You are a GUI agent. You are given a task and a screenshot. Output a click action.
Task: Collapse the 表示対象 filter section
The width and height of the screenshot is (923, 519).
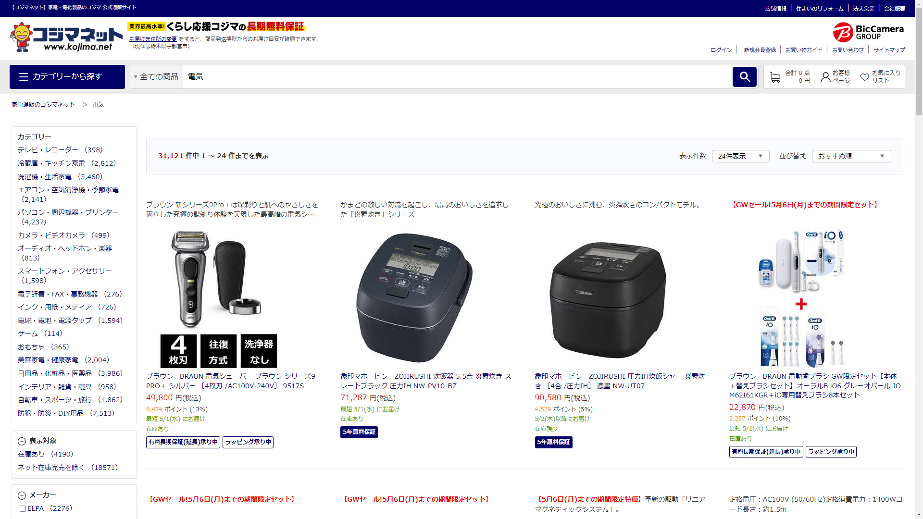coord(22,441)
